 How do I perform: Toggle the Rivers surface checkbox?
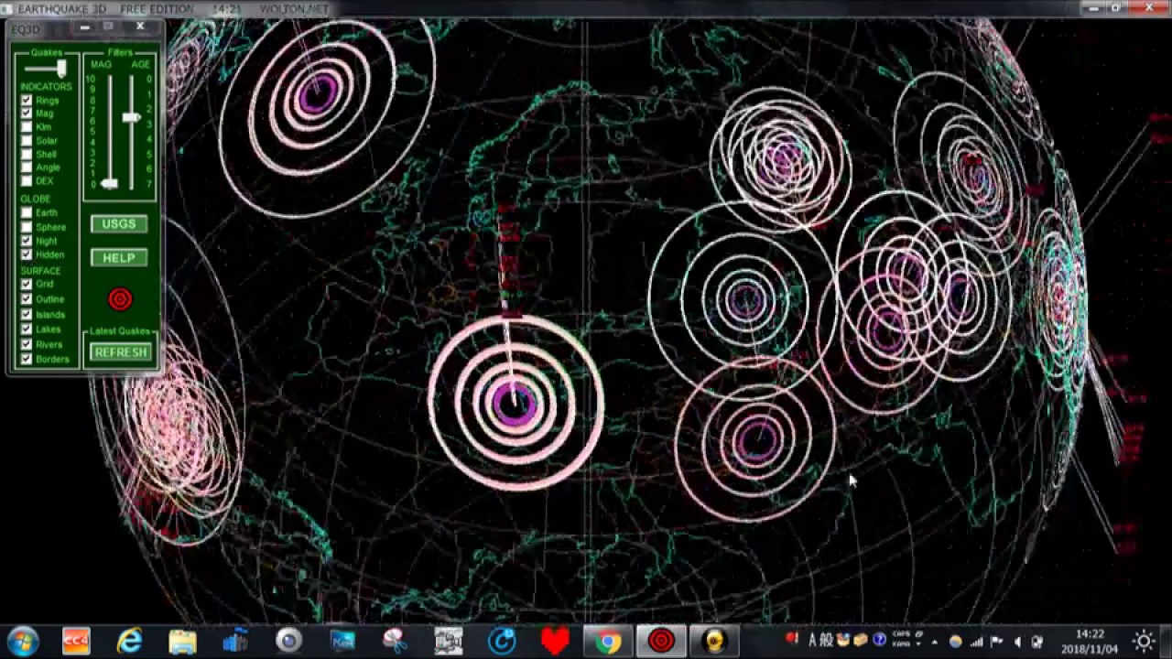pyautogui.click(x=27, y=345)
